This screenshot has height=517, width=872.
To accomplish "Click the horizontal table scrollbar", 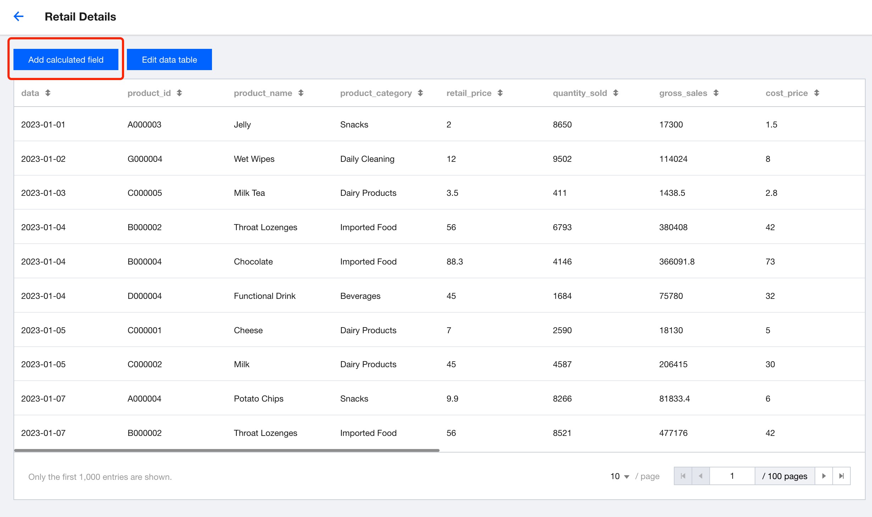I will [227, 450].
